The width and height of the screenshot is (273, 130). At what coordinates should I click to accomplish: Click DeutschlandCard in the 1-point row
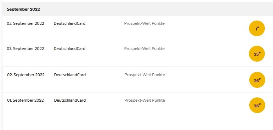(69, 23)
